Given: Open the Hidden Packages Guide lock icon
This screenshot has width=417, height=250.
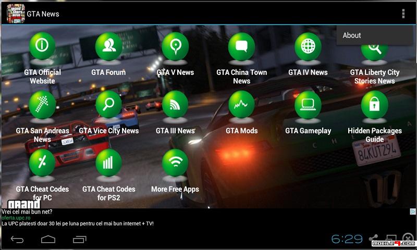Looking at the screenshot, I should click(x=374, y=104).
